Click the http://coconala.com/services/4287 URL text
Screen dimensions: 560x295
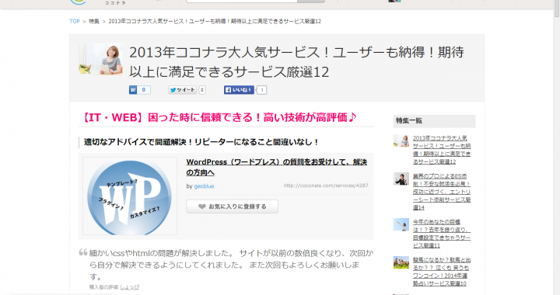326,186
